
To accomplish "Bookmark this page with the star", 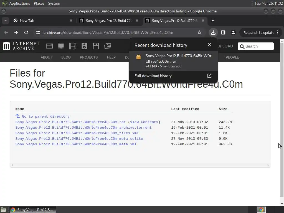I will (x=199, y=32).
